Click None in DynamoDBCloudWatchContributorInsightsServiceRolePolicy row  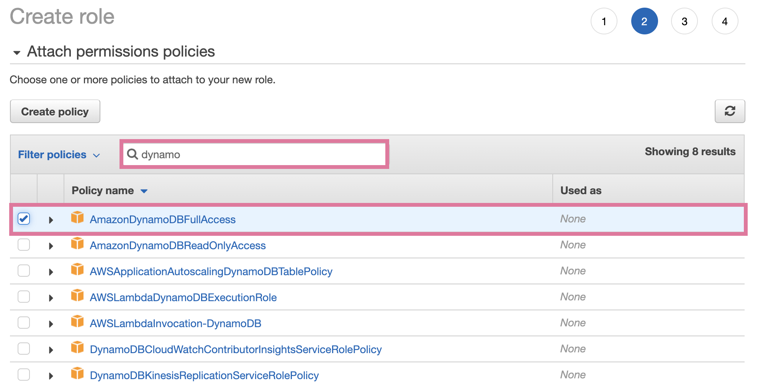click(573, 349)
